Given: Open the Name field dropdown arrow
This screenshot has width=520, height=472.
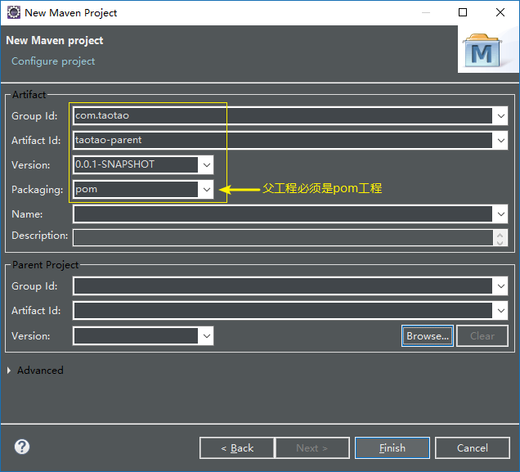Looking at the screenshot, I should (500, 214).
